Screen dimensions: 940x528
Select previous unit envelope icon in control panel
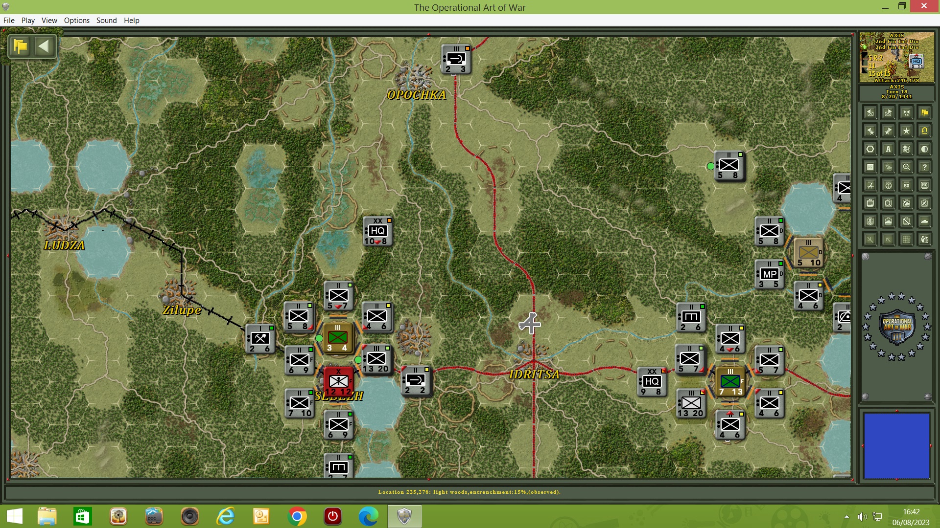coord(870,113)
